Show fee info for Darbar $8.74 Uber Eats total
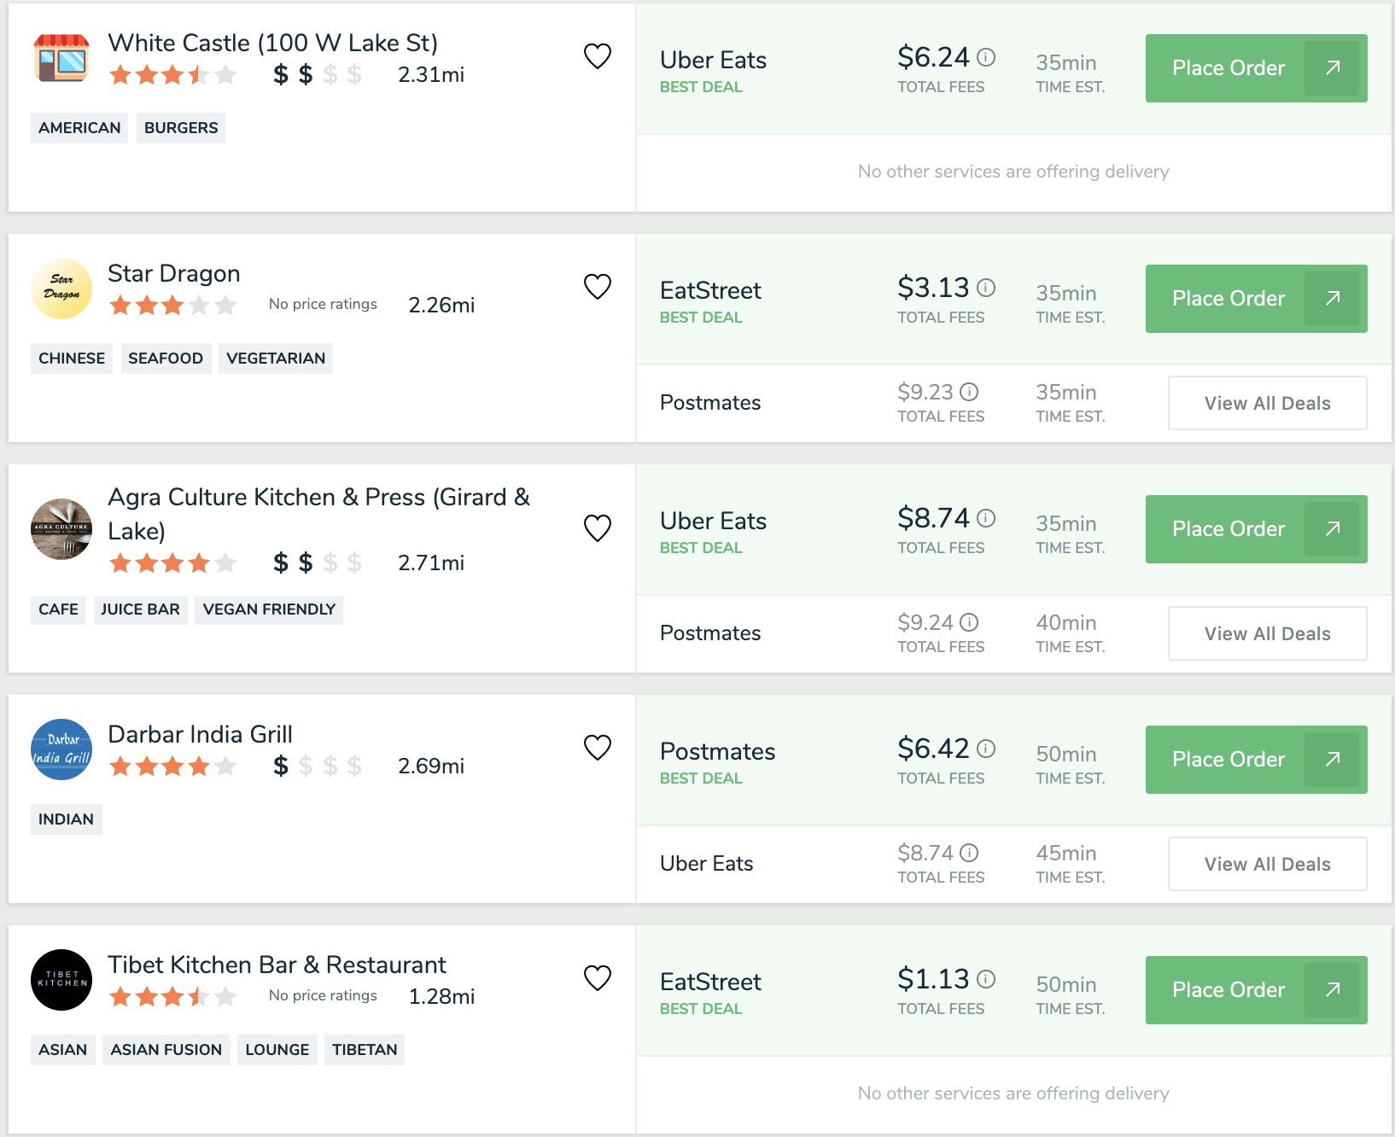 coord(969,853)
